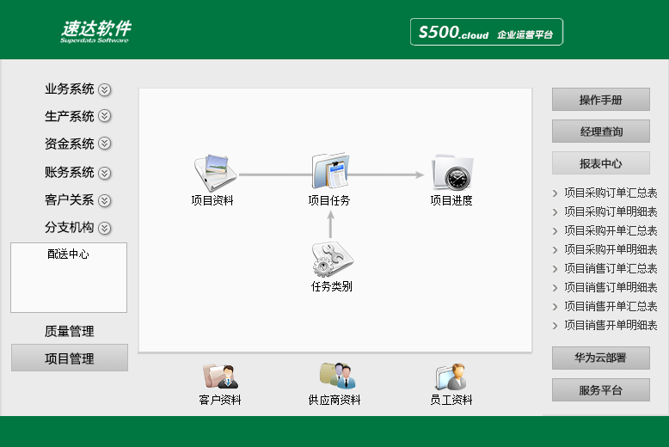Screen dimensions: 669x447
Task: Select the 业务系统 menu label
Action: (69, 89)
